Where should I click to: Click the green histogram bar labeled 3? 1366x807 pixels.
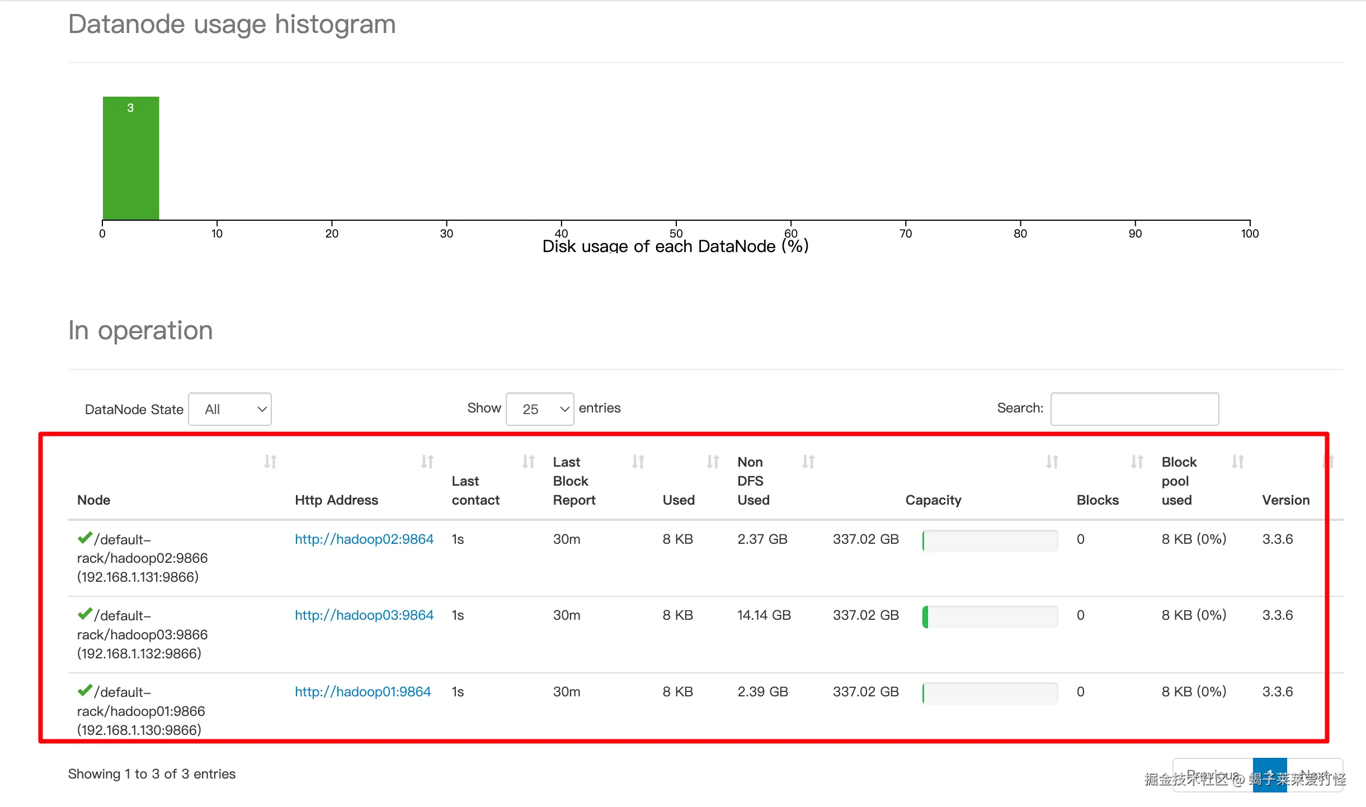click(x=131, y=159)
